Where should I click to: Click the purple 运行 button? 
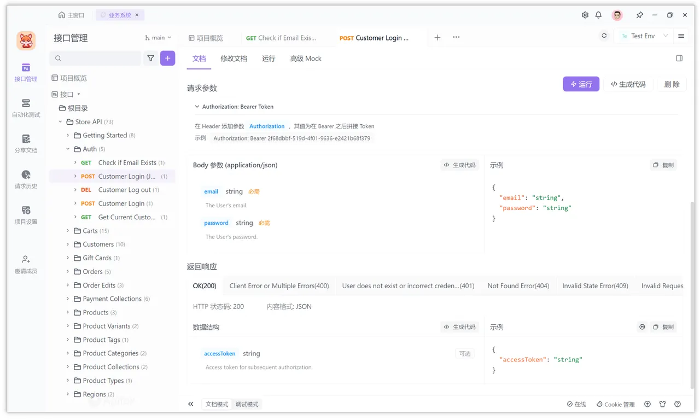coord(581,84)
